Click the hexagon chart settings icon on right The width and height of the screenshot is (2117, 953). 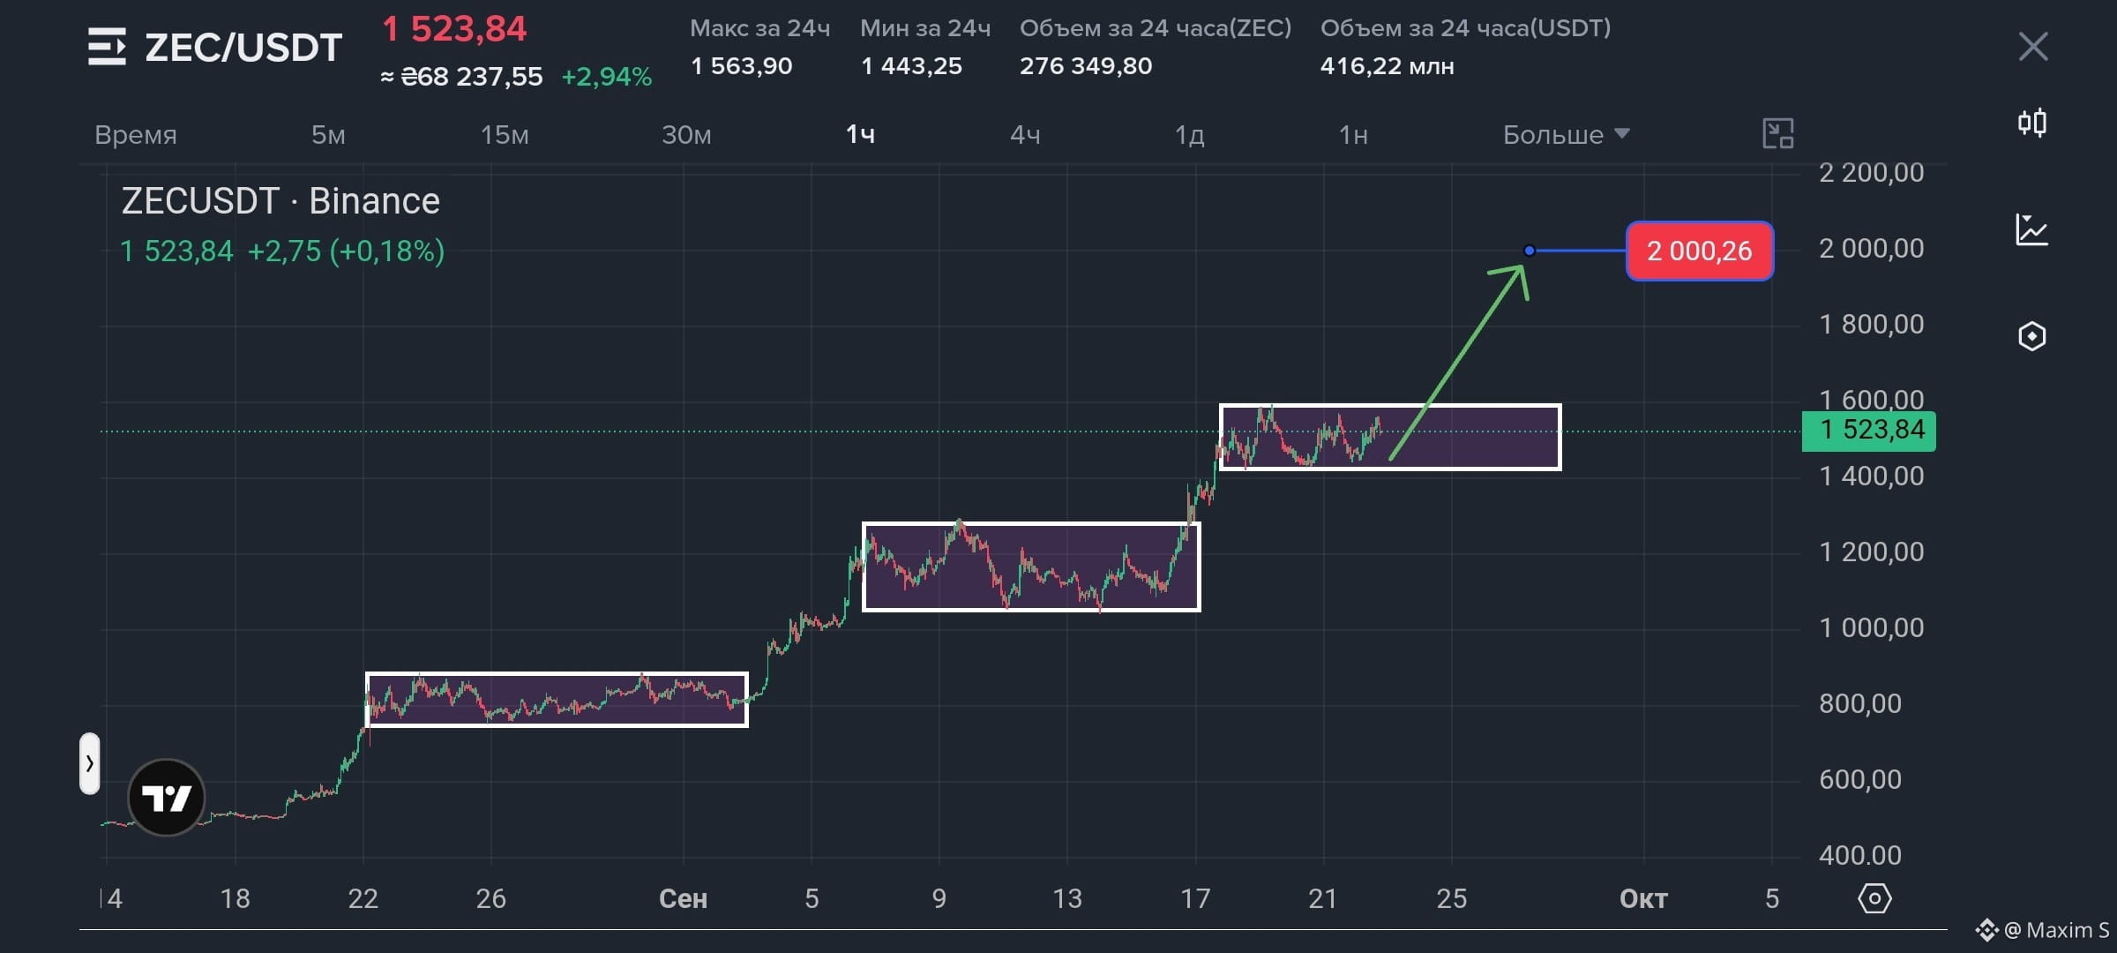point(2032,336)
